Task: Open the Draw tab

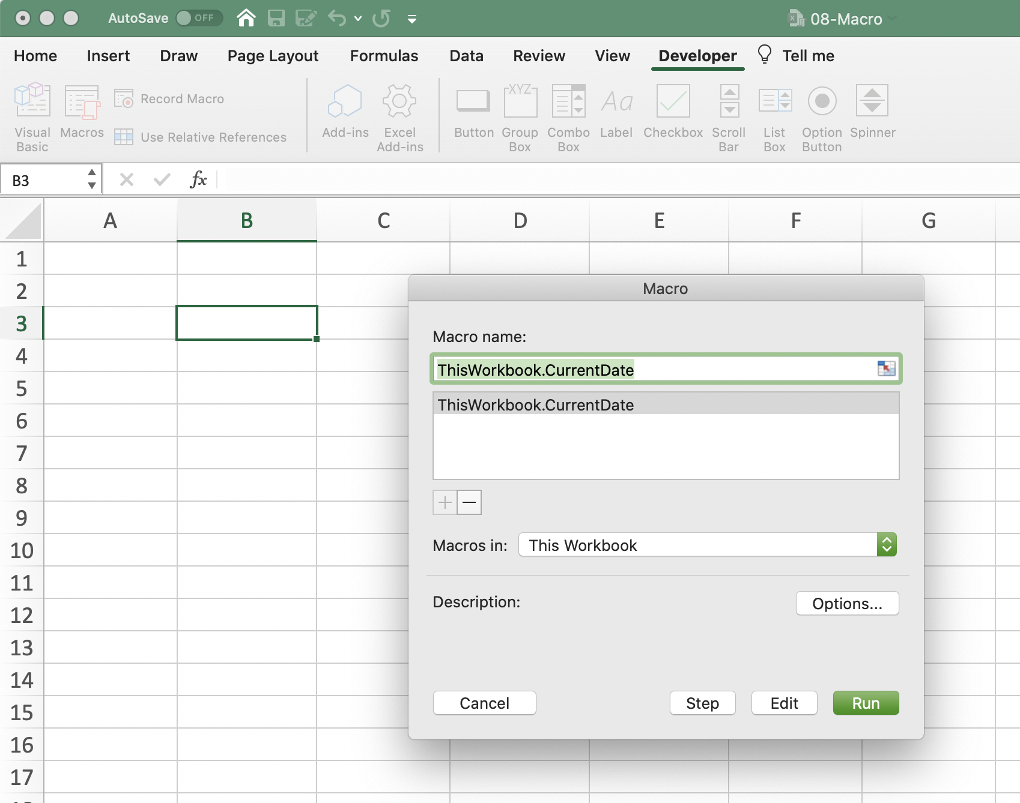Action: coord(178,56)
